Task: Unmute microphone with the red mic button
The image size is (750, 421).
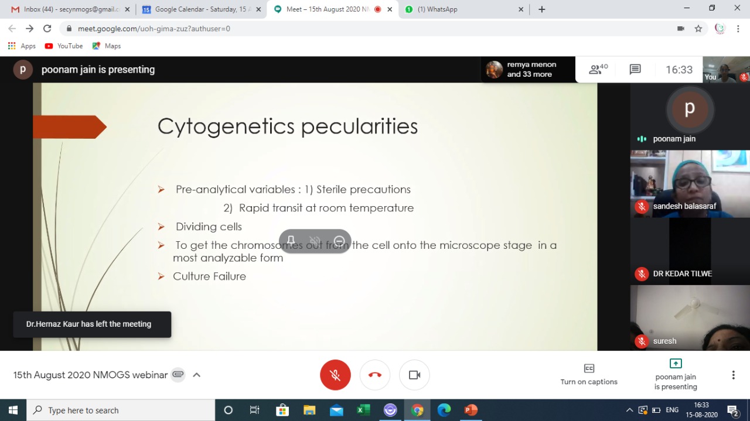Action: (335, 375)
